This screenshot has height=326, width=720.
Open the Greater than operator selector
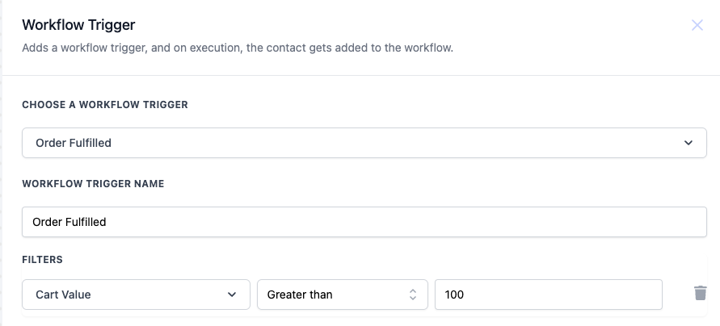point(342,295)
